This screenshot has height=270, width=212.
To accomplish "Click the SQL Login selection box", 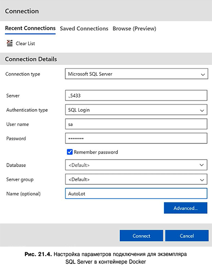I will pyautogui.click(x=136, y=110).
